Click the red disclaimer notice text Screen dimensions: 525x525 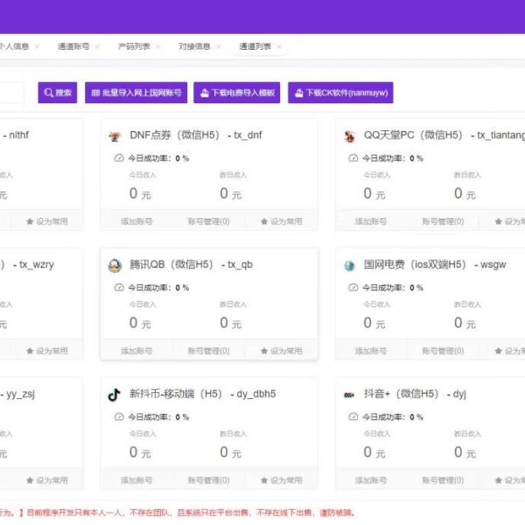(178, 513)
